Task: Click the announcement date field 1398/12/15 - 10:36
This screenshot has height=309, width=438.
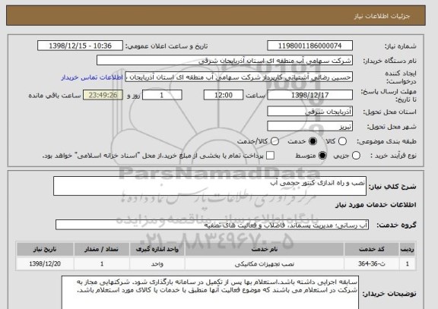Action: click(x=80, y=46)
